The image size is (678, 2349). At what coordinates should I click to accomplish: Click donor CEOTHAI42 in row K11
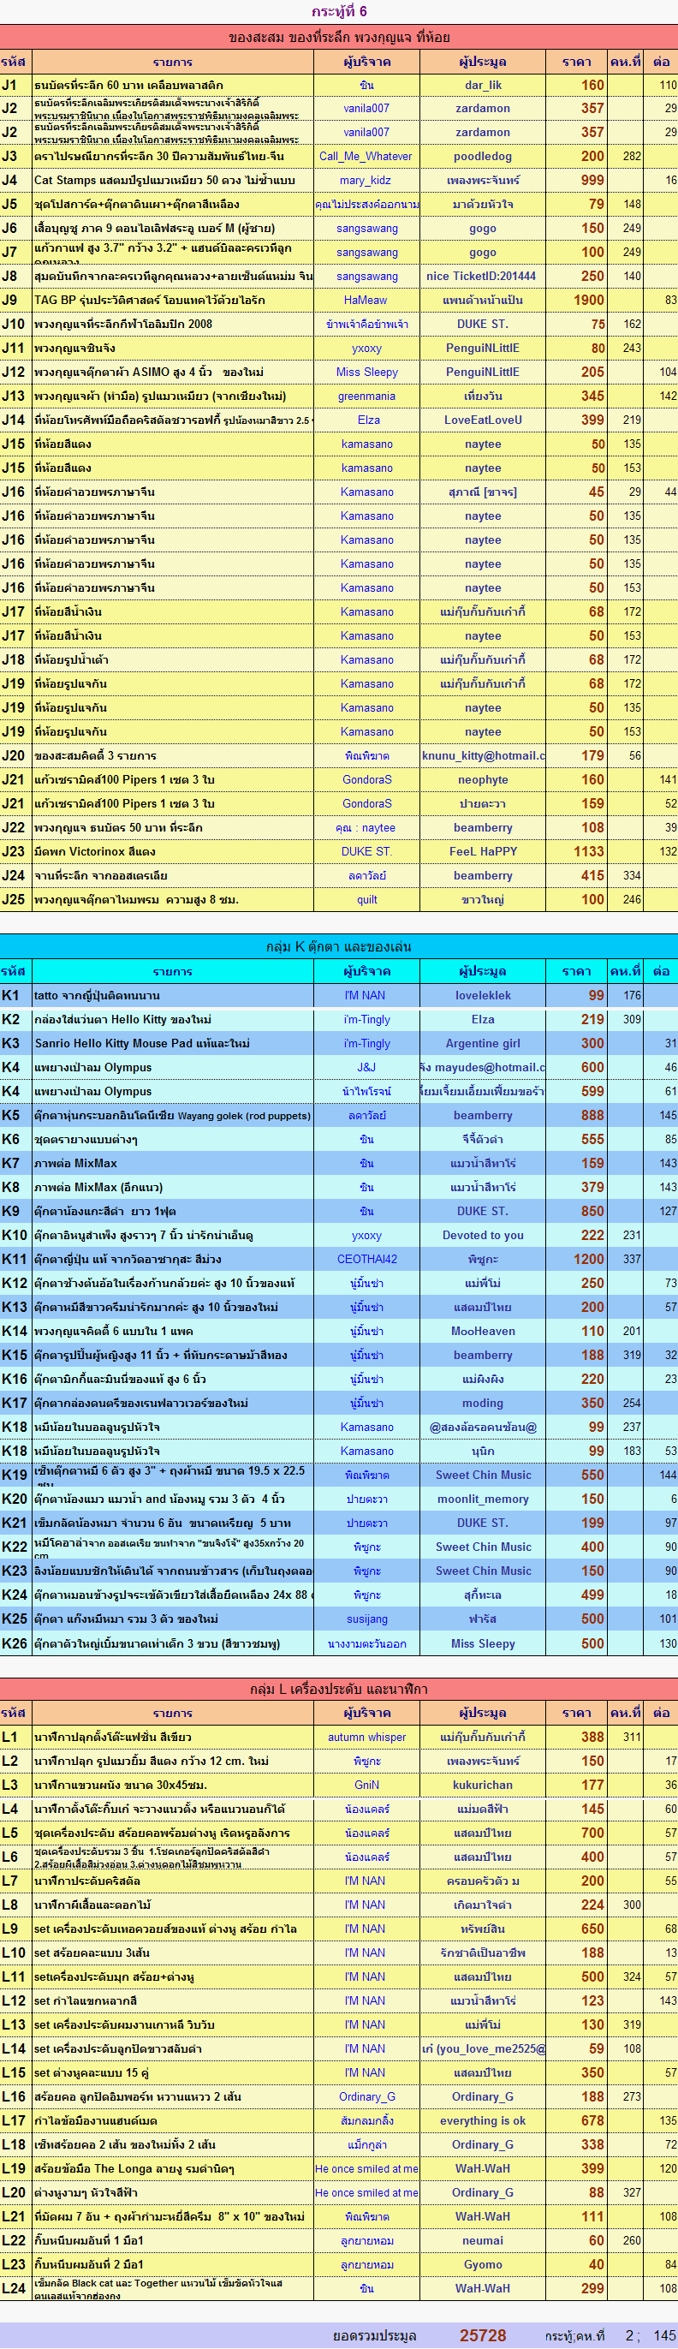click(x=366, y=1260)
